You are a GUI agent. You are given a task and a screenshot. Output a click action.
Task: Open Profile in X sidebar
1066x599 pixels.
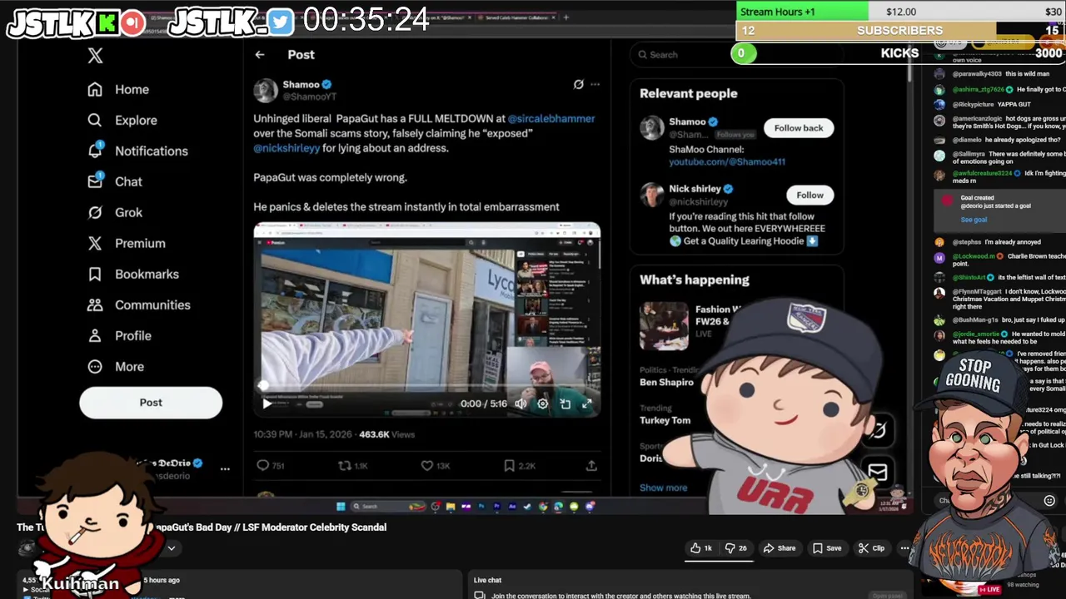pos(119,336)
